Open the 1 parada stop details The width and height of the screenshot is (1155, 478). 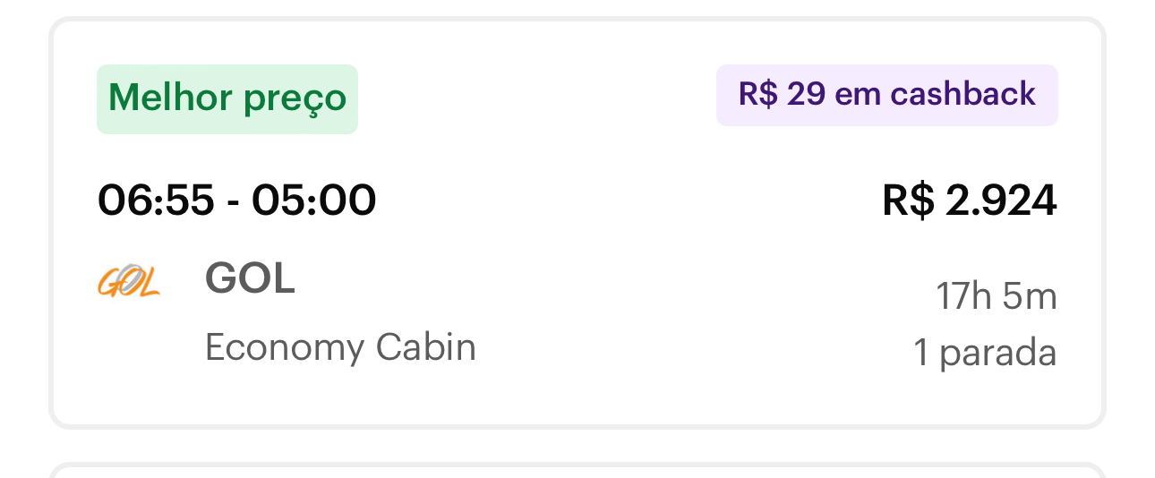[985, 353]
